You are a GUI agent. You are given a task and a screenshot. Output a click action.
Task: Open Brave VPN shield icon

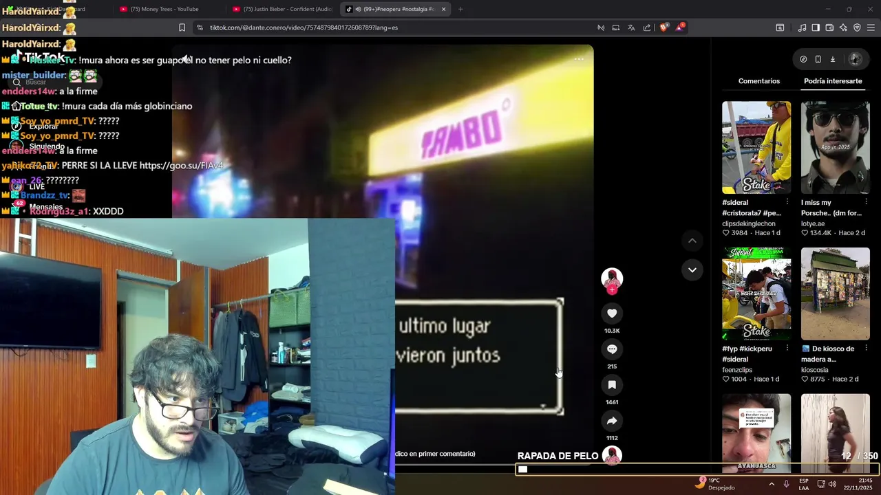[x=857, y=27]
